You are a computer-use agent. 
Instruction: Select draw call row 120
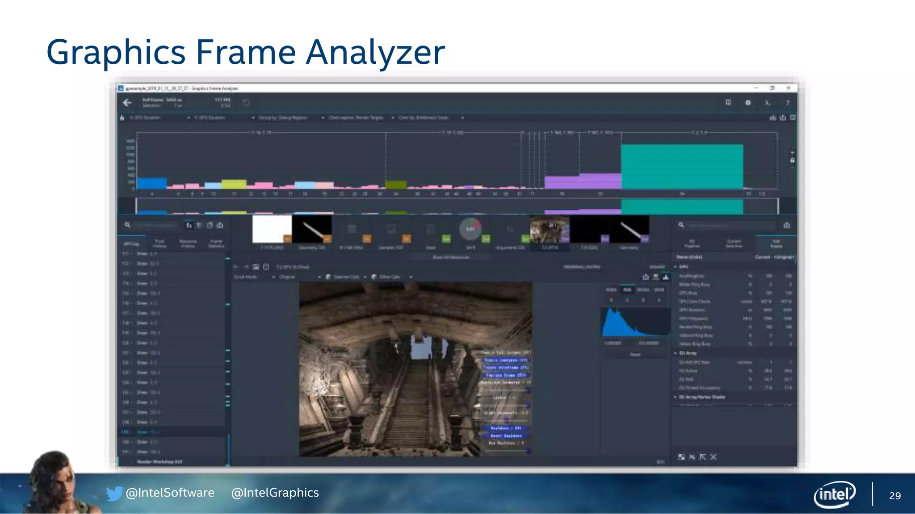pos(172,343)
